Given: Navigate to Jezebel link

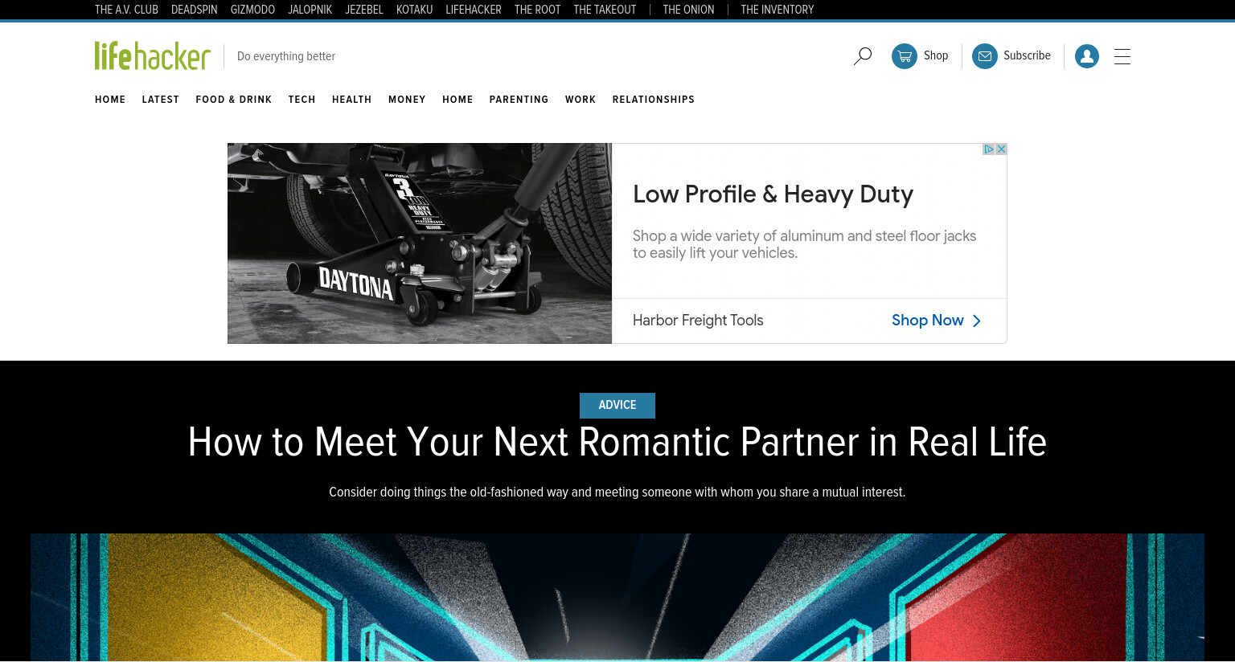Looking at the screenshot, I should pos(364,10).
